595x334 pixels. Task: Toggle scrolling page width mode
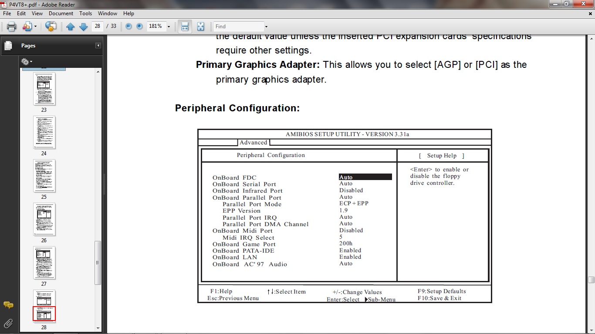[185, 27]
